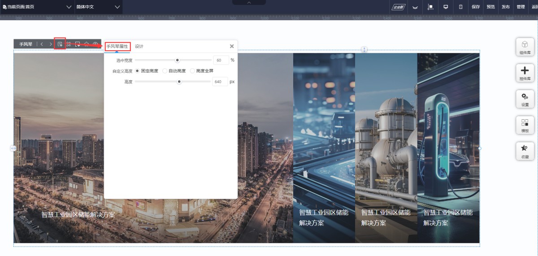This screenshot has width=538, height=256.
Task: Select 高度全屏 full screen height option
Action: coord(193,71)
